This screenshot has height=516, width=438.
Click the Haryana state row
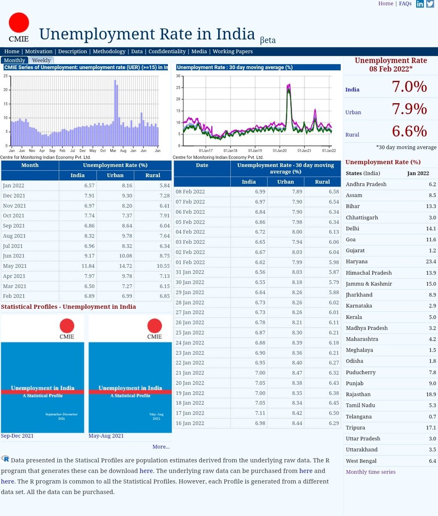click(x=391, y=261)
